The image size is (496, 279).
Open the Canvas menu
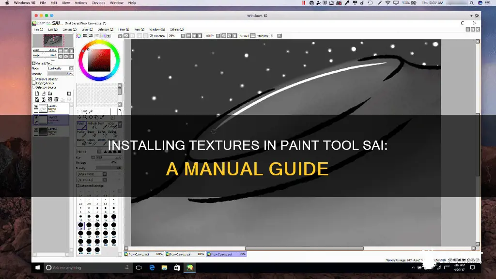(69, 30)
